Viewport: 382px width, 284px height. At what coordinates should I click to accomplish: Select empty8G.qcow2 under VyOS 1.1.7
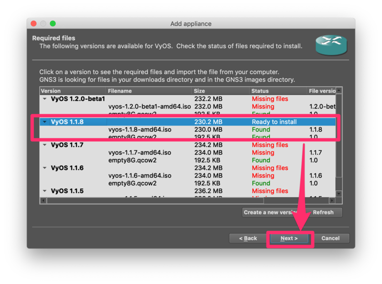click(132, 160)
